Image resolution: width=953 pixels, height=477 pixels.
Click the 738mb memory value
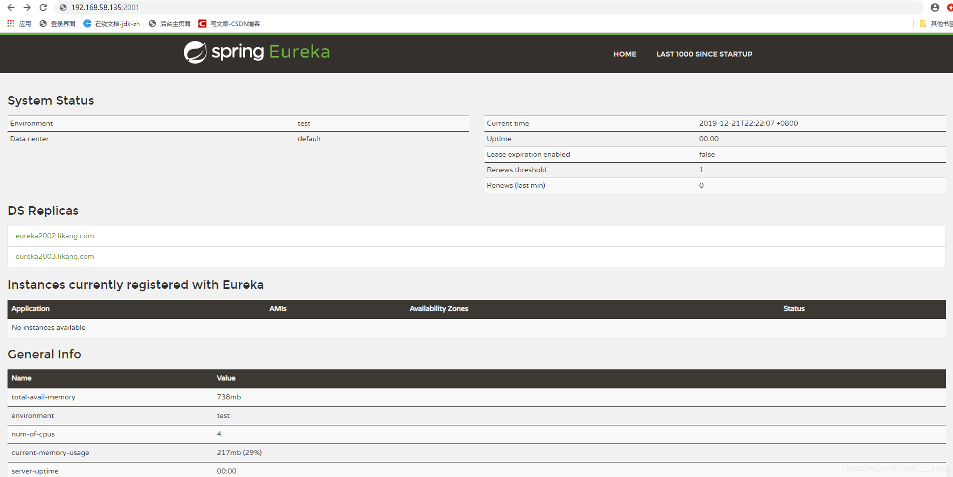(228, 397)
